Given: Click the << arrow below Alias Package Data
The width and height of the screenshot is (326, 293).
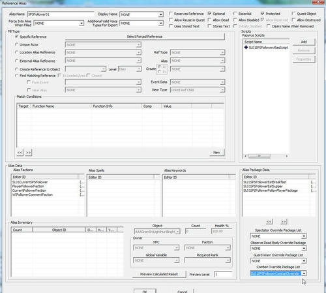Looking at the screenshot, I should point(269,222).
